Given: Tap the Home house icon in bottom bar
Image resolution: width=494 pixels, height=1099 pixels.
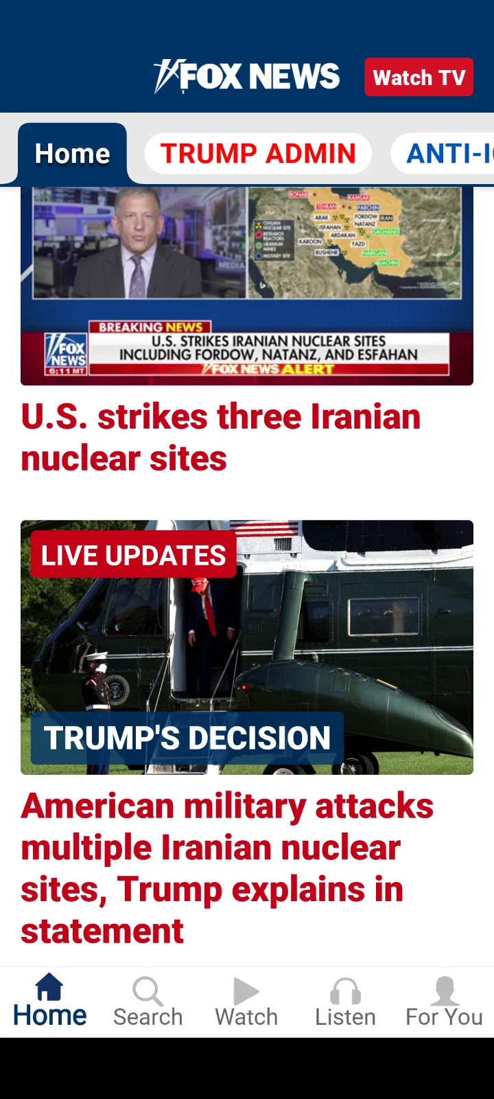Looking at the screenshot, I should pyautogui.click(x=49, y=987).
